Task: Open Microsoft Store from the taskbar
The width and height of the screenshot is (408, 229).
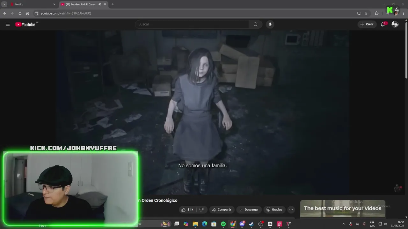Action: click(214, 224)
